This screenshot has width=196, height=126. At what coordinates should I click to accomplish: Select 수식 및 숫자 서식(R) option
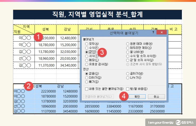(x=128, y=56)
